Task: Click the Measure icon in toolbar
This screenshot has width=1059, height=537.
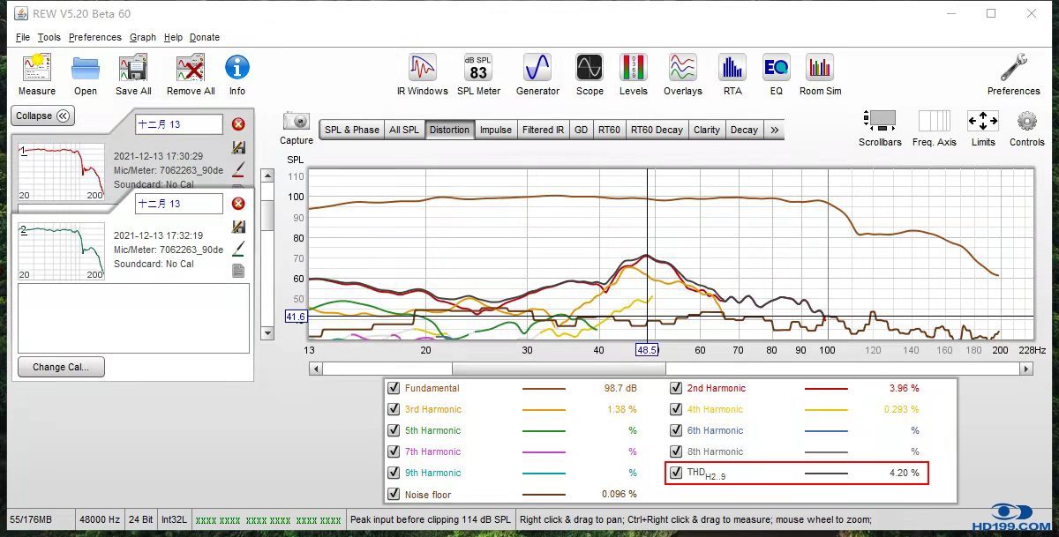Action: tap(37, 69)
